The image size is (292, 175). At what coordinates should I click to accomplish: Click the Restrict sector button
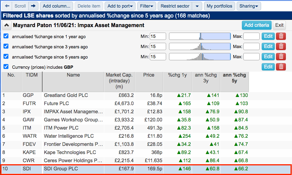click(x=175, y=6)
